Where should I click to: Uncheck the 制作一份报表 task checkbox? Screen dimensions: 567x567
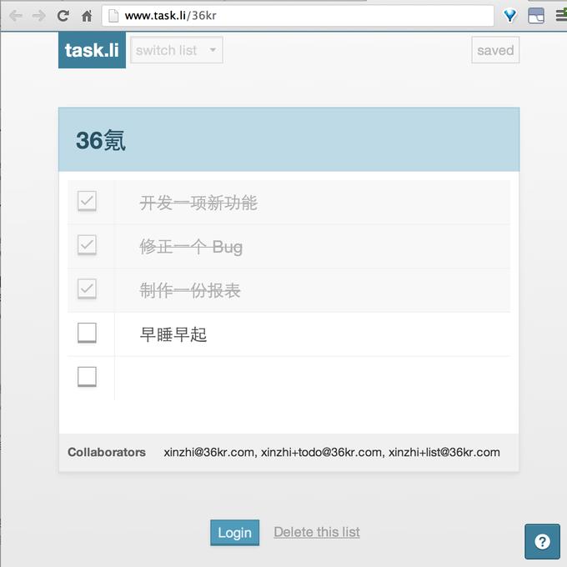[x=87, y=289]
